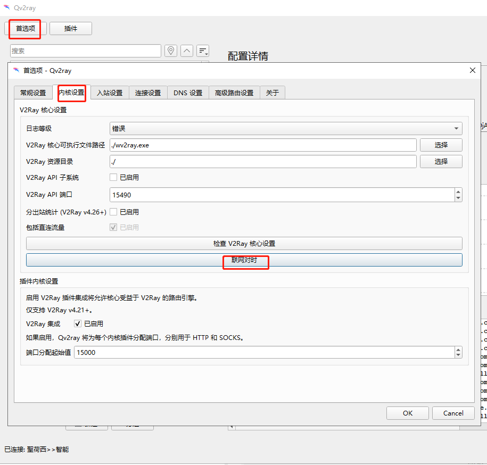The height and width of the screenshot is (465, 487).
Task: Click the Qv2ray logo in the title bar
Action: pyautogui.click(x=6, y=8)
